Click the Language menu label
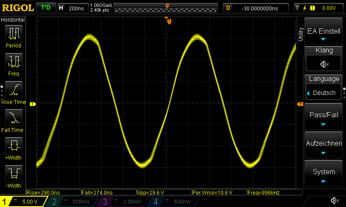Image resolution: width=346 pixels, height=207 pixels. 324,78
